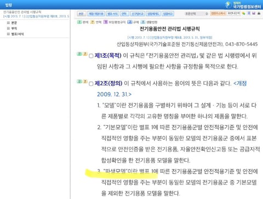Click the item 3 "파생모델" definition text
This screenshot has width=263, height=199.
pyautogui.click(x=178, y=182)
